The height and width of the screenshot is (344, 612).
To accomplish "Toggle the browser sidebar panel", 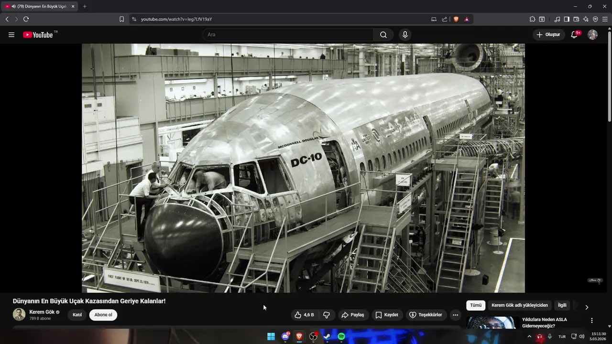I will 567,19.
